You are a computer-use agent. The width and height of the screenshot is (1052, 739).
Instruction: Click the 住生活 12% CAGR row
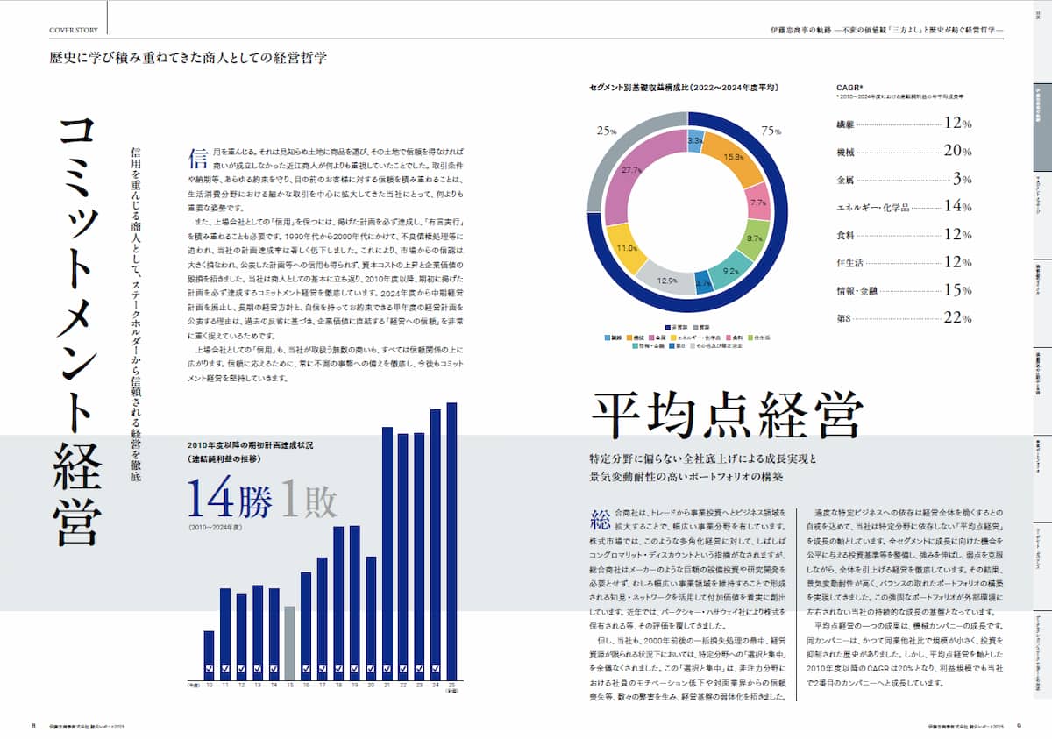click(x=904, y=262)
